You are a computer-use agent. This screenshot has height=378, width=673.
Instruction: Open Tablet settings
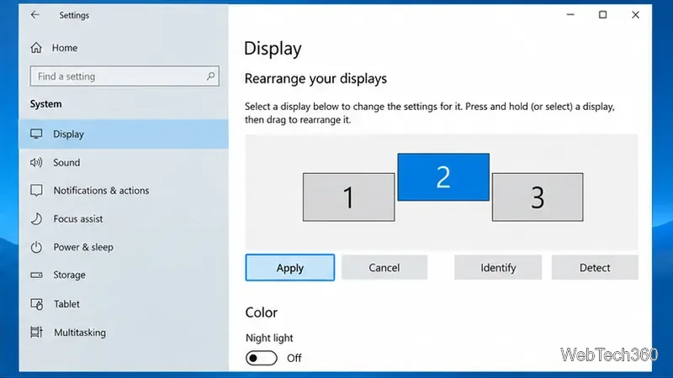pos(124,304)
